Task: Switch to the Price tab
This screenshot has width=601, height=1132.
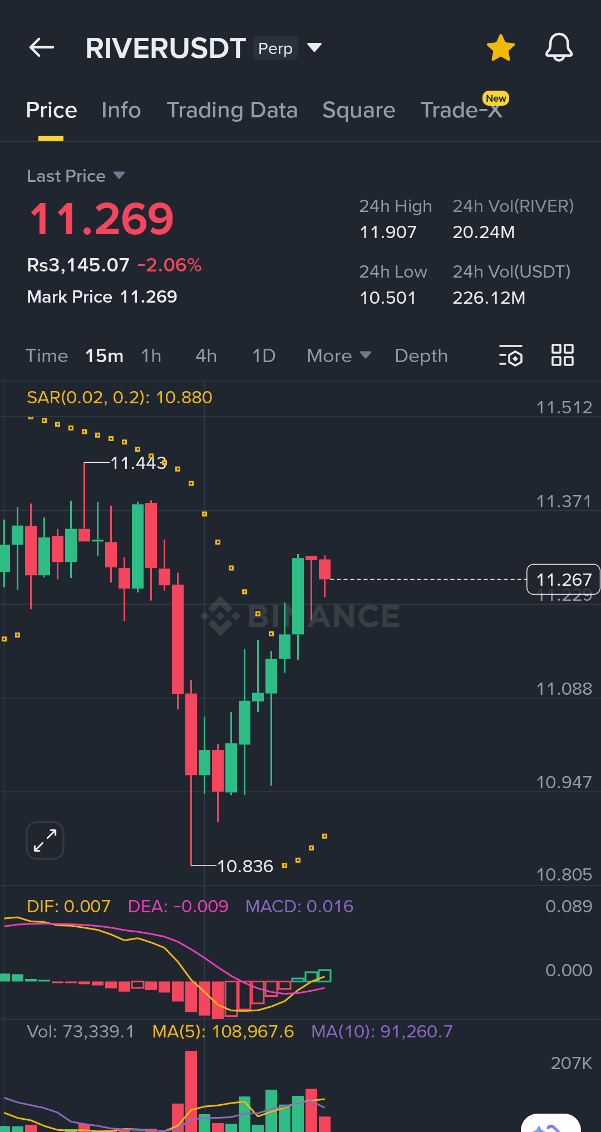Action: point(51,110)
